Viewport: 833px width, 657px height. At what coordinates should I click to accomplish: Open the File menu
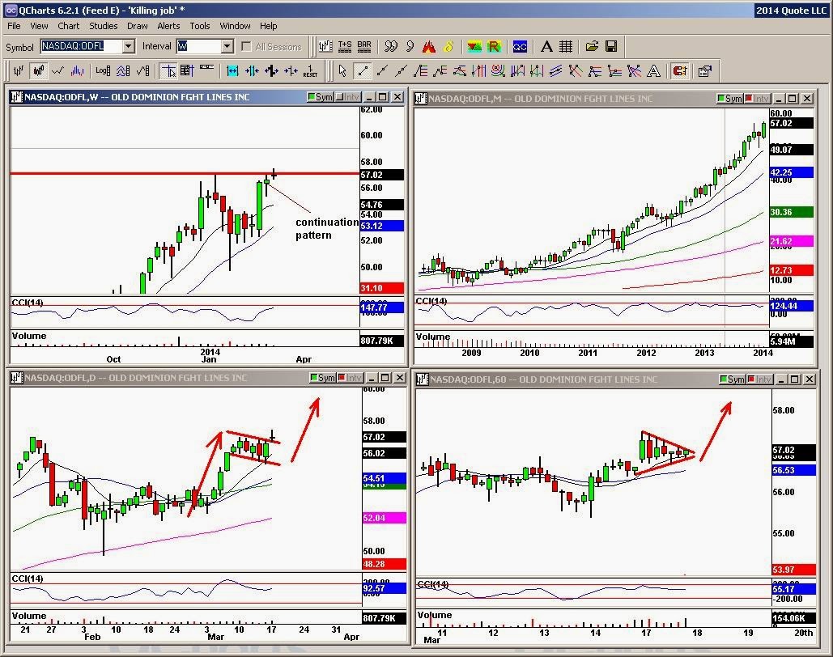(x=14, y=26)
